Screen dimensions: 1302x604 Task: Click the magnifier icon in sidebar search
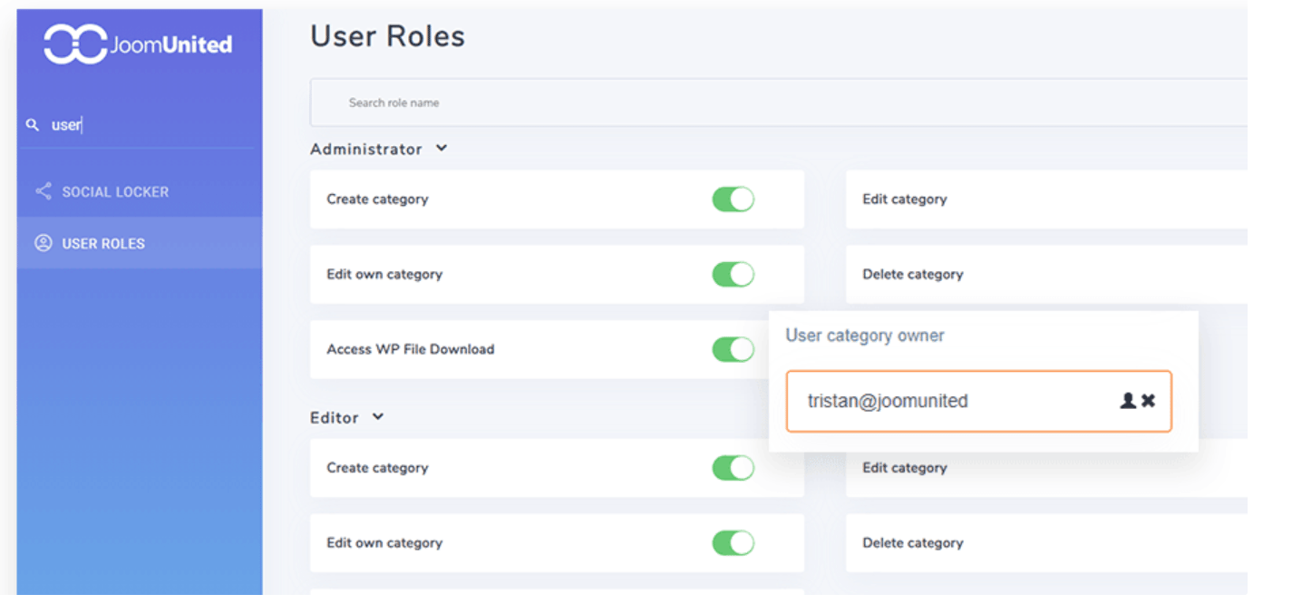coord(33,125)
